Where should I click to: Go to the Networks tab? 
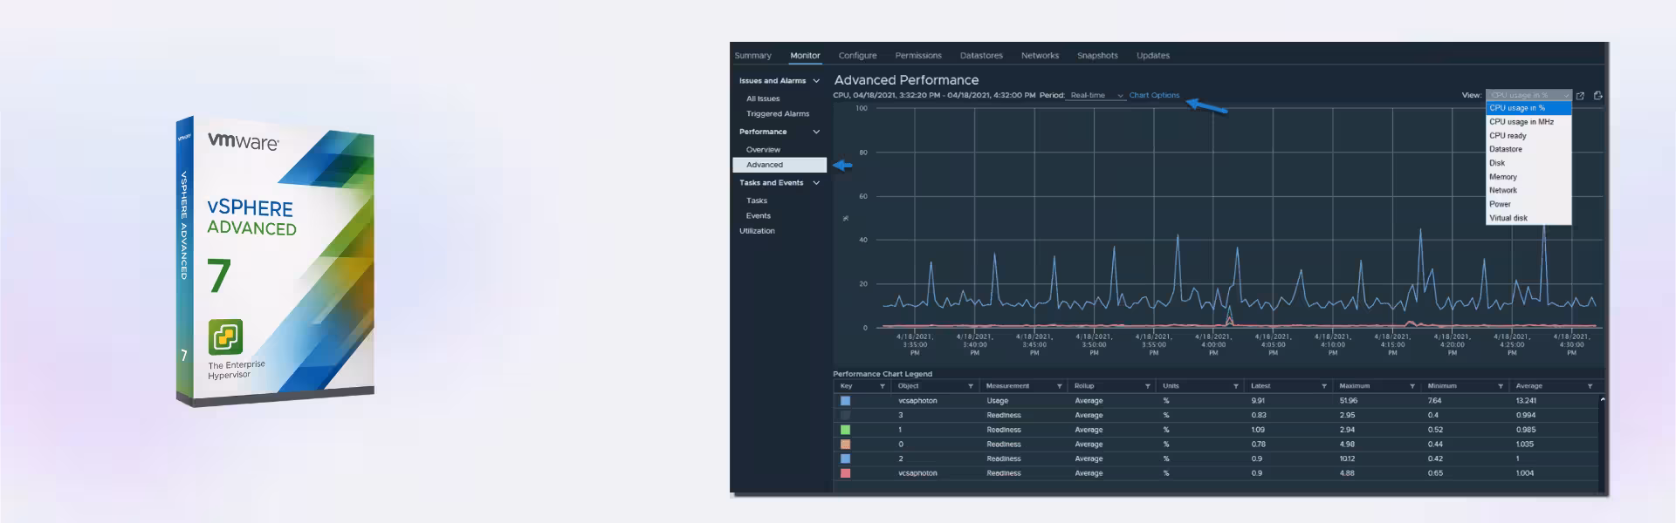1040,56
